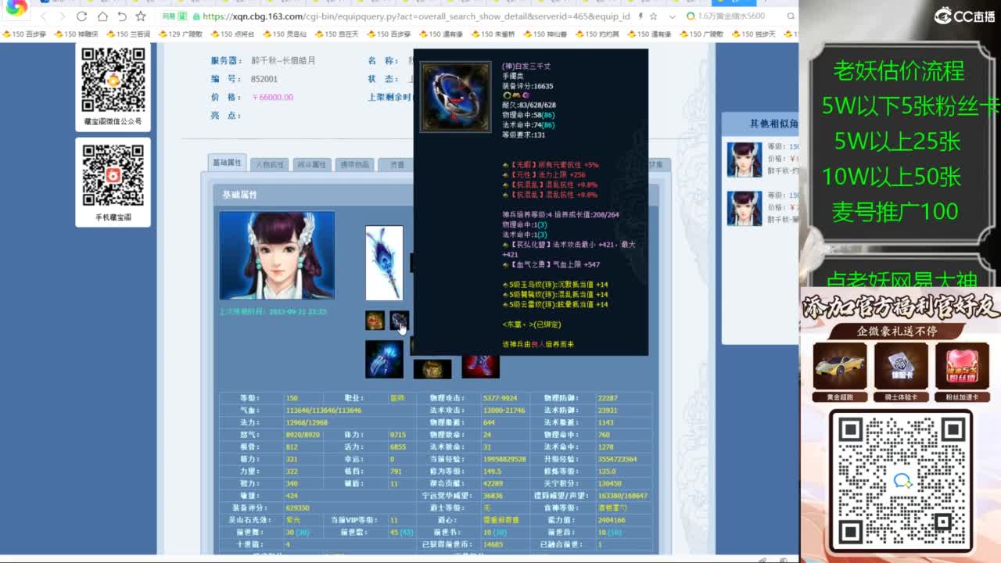Open the bookmark 129 广陵散
This screenshot has width=1001, height=563.
(181, 34)
